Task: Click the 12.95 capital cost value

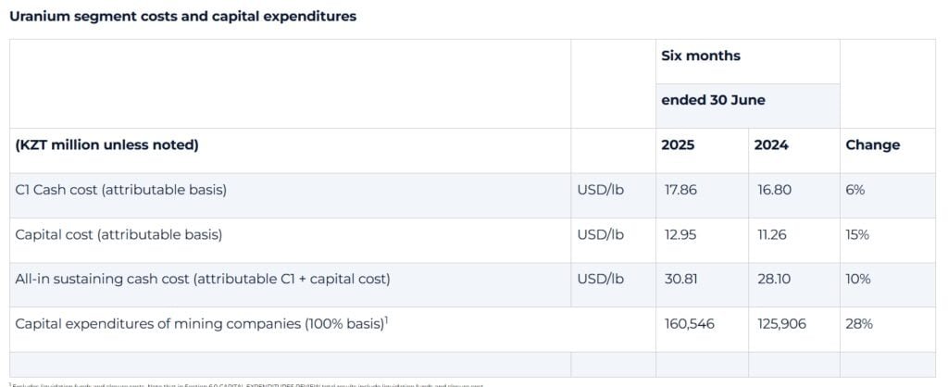Action: pos(681,235)
